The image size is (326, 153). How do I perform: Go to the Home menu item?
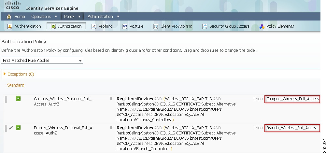[x=19, y=16]
